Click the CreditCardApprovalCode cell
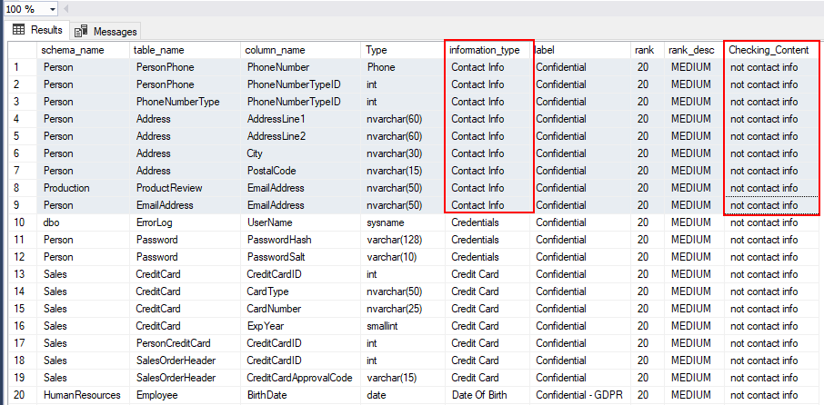The image size is (824, 405). (301, 378)
